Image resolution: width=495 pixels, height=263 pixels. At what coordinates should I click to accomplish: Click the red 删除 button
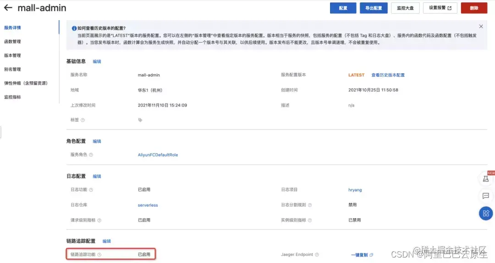(x=474, y=8)
